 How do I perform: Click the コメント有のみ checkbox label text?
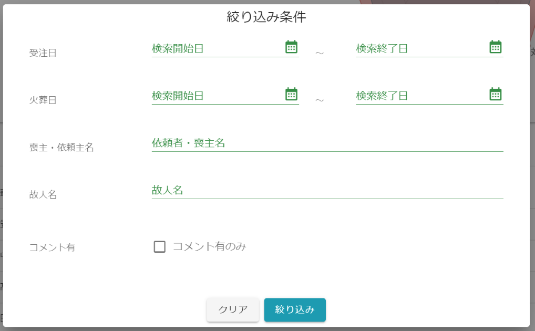209,246
